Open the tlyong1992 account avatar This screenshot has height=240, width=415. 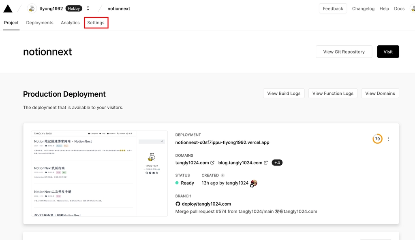(x=32, y=8)
